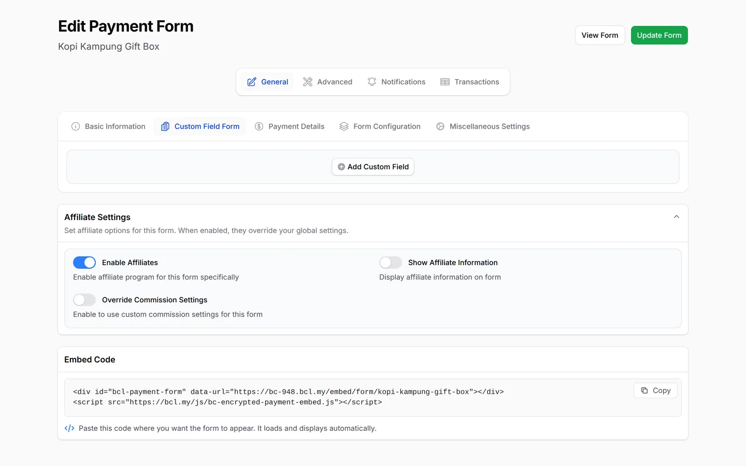Click the View Form button
The width and height of the screenshot is (746, 466).
600,35
